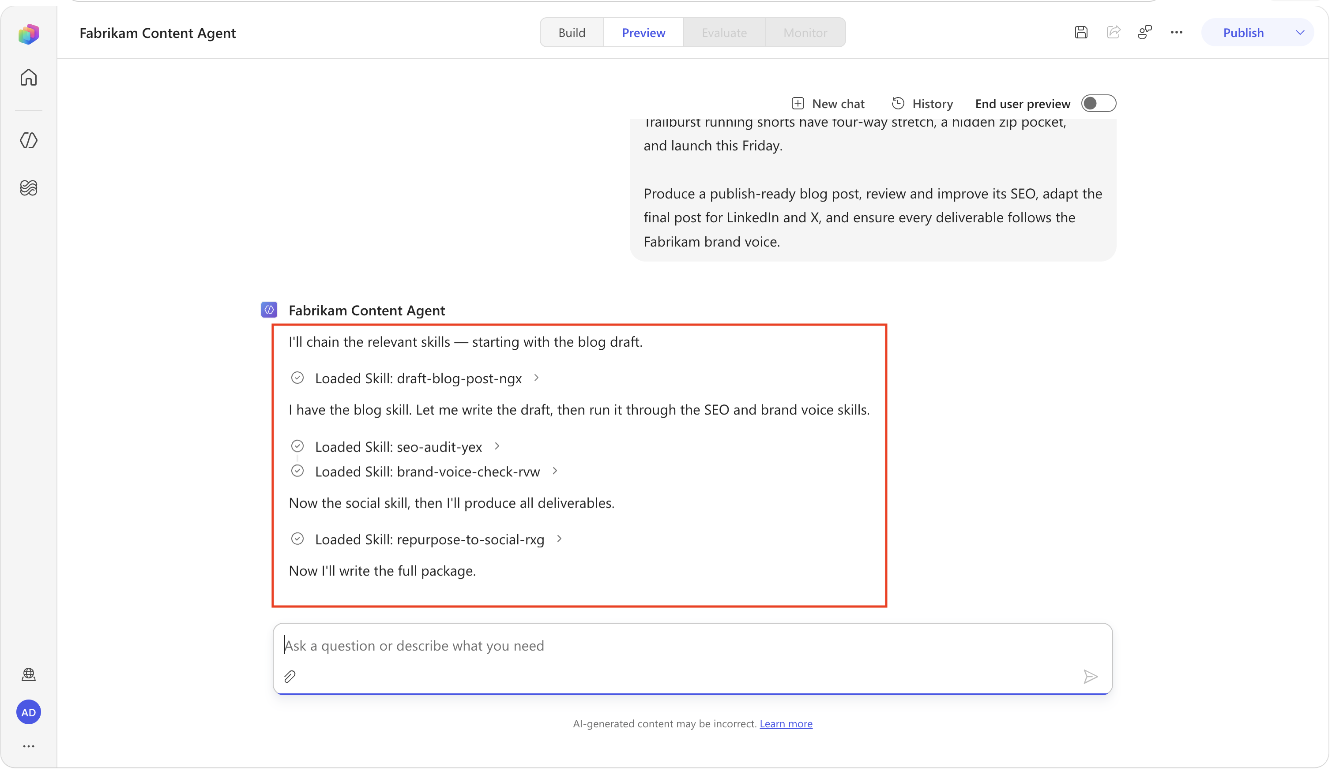Click the user message about Fabrikam brand voice
This screenshot has width=1332, height=771.
click(x=873, y=190)
